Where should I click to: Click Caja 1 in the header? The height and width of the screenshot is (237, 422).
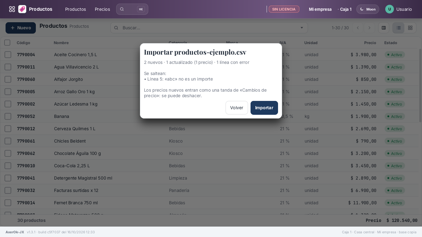click(x=346, y=9)
